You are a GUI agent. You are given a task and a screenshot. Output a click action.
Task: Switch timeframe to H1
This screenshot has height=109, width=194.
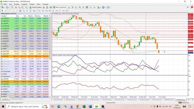tap(53, 11)
